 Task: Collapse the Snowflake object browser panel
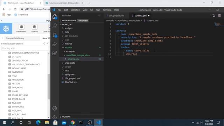[x=48, y=43]
